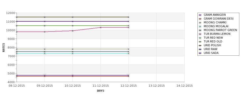Viewport: 248px width, 109px height.
Task: Click the DAYS horizontal axis title
Action: (x=100, y=91)
